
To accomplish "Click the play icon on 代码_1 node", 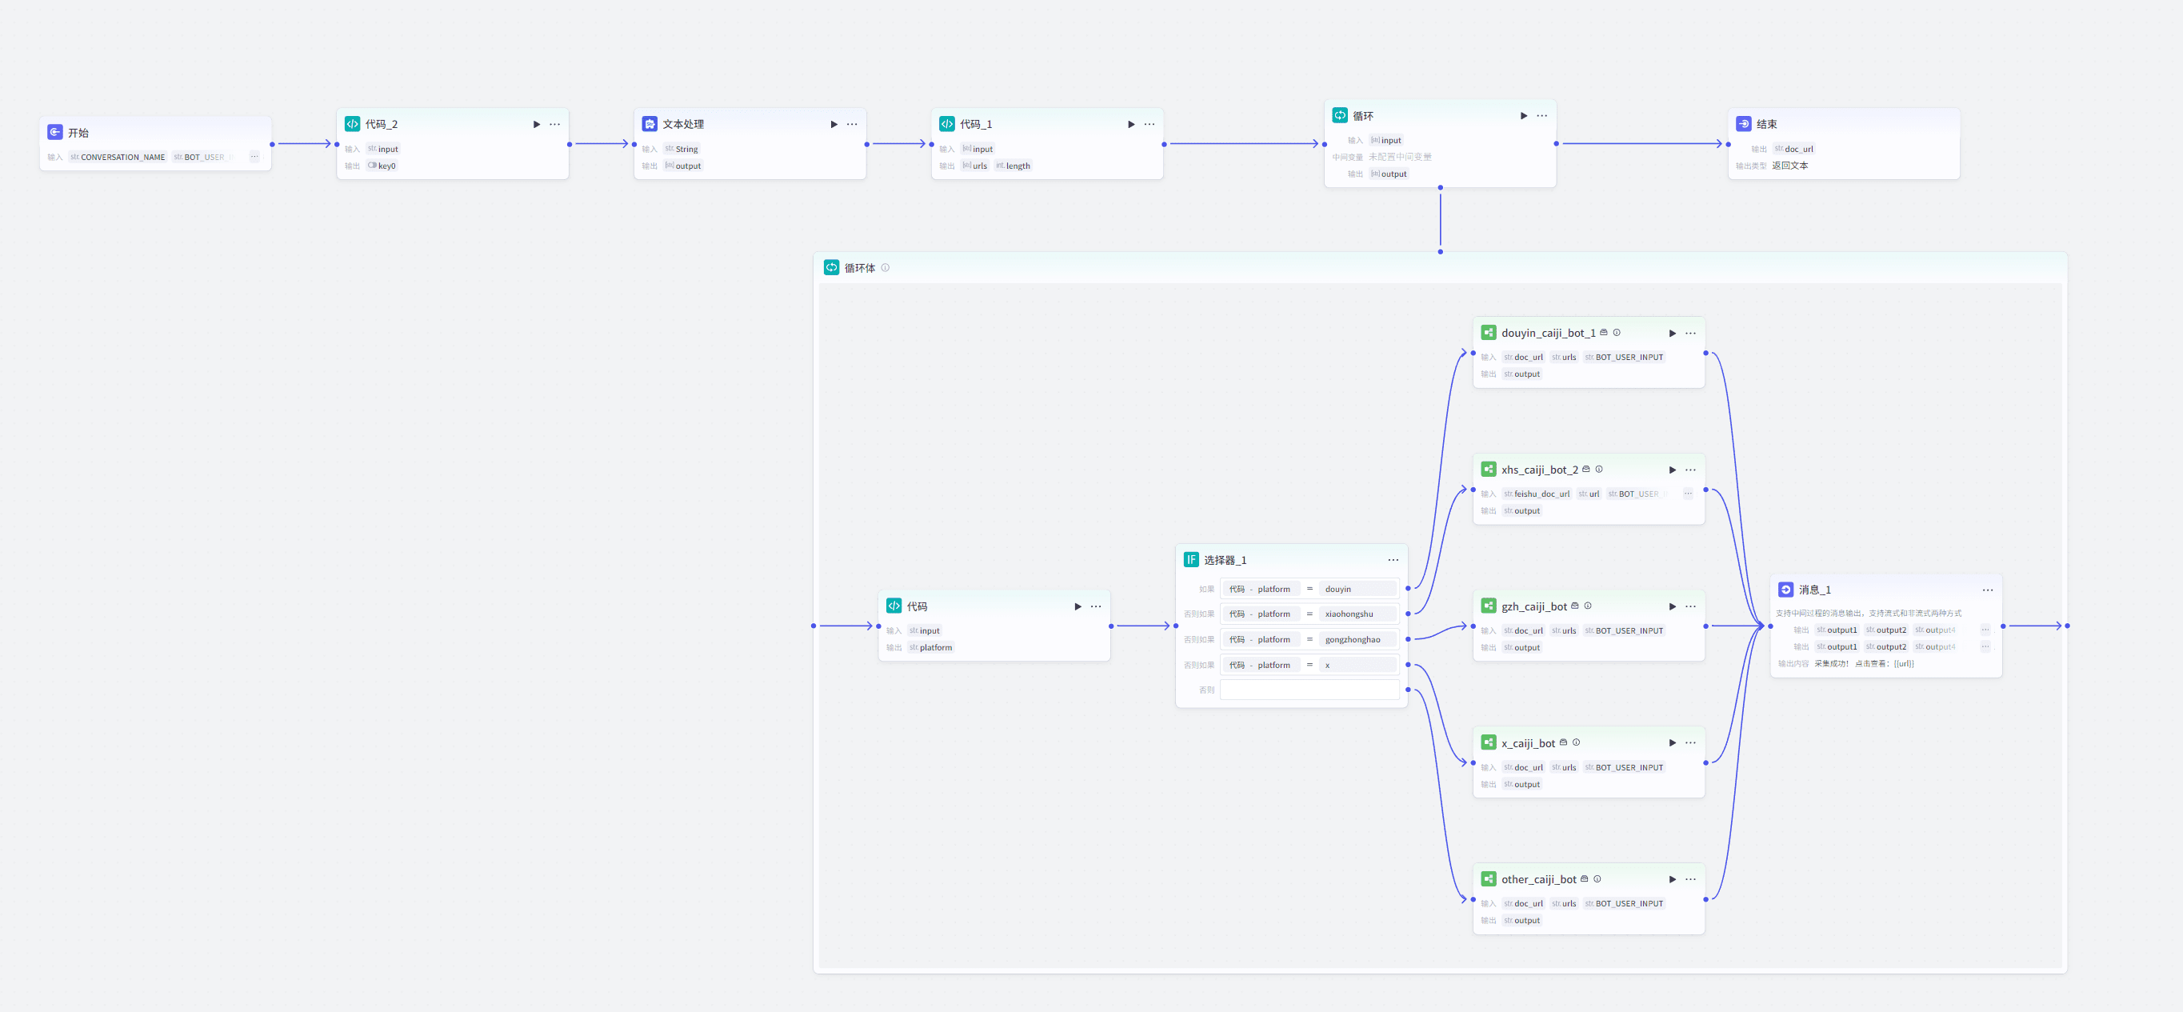I will pos(1130,125).
